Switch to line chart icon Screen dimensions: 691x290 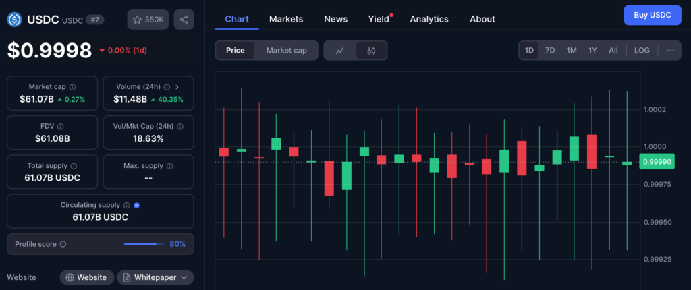pyautogui.click(x=340, y=51)
